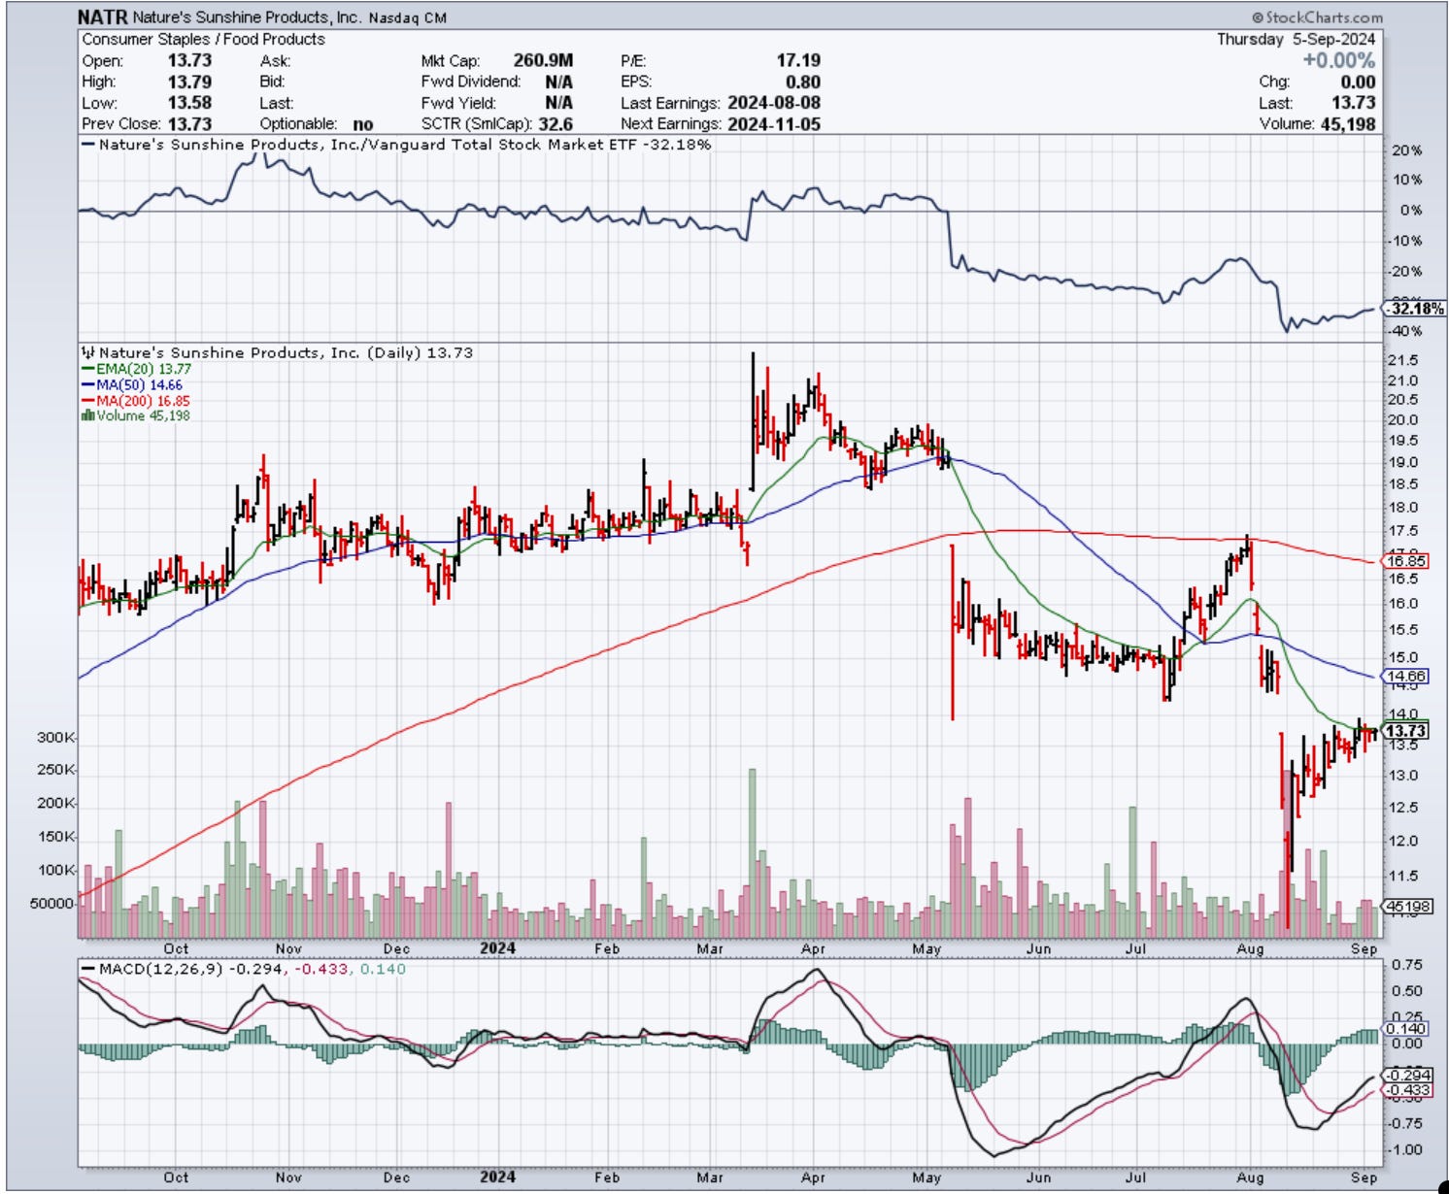Click the 0.75 MACD axis label
Viewport: 1449px width, 1194px height.
1406,965
